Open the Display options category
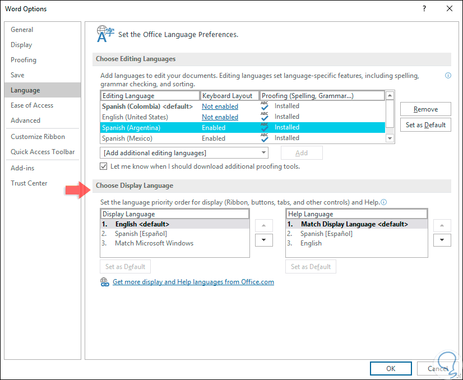This screenshot has width=463, height=380. [x=43, y=45]
